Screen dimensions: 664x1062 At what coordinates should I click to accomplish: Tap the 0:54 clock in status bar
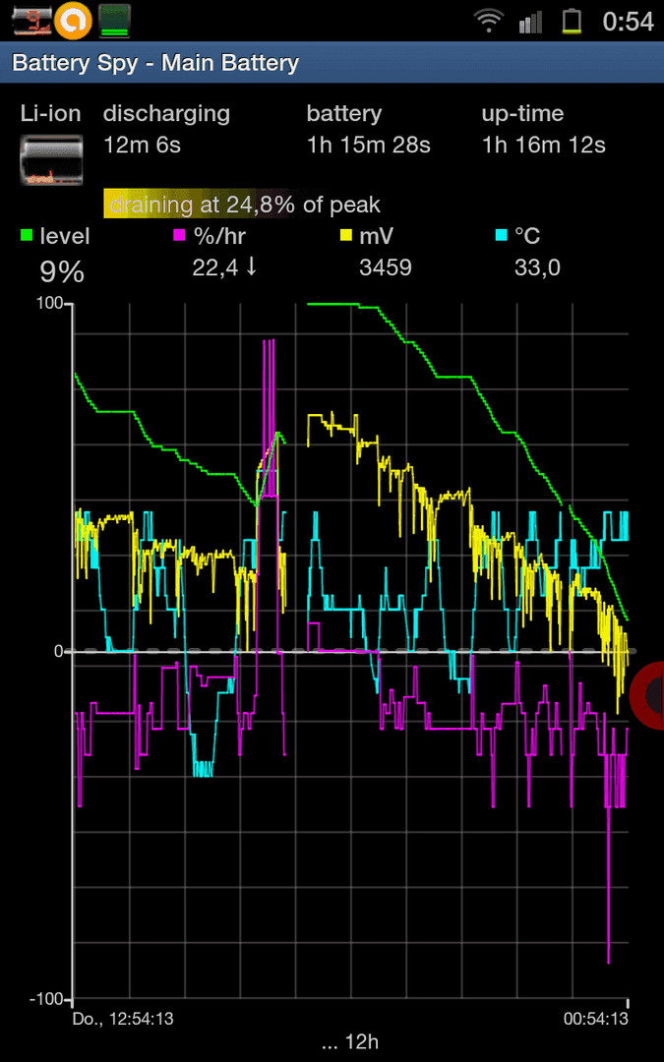click(628, 21)
